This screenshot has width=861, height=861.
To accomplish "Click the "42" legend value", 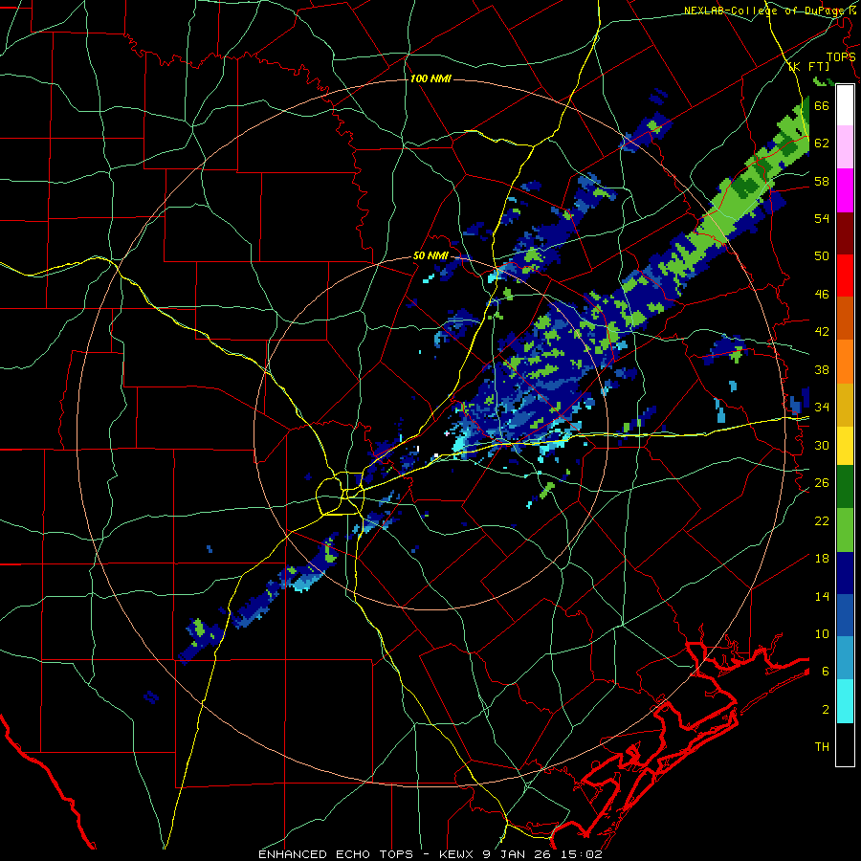I will [822, 332].
